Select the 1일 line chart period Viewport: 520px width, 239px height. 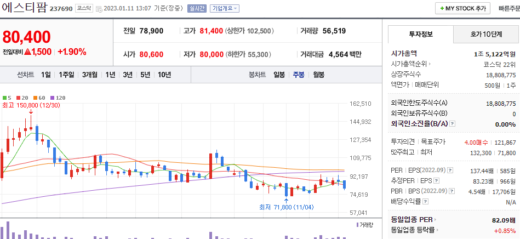(x=46, y=75)
